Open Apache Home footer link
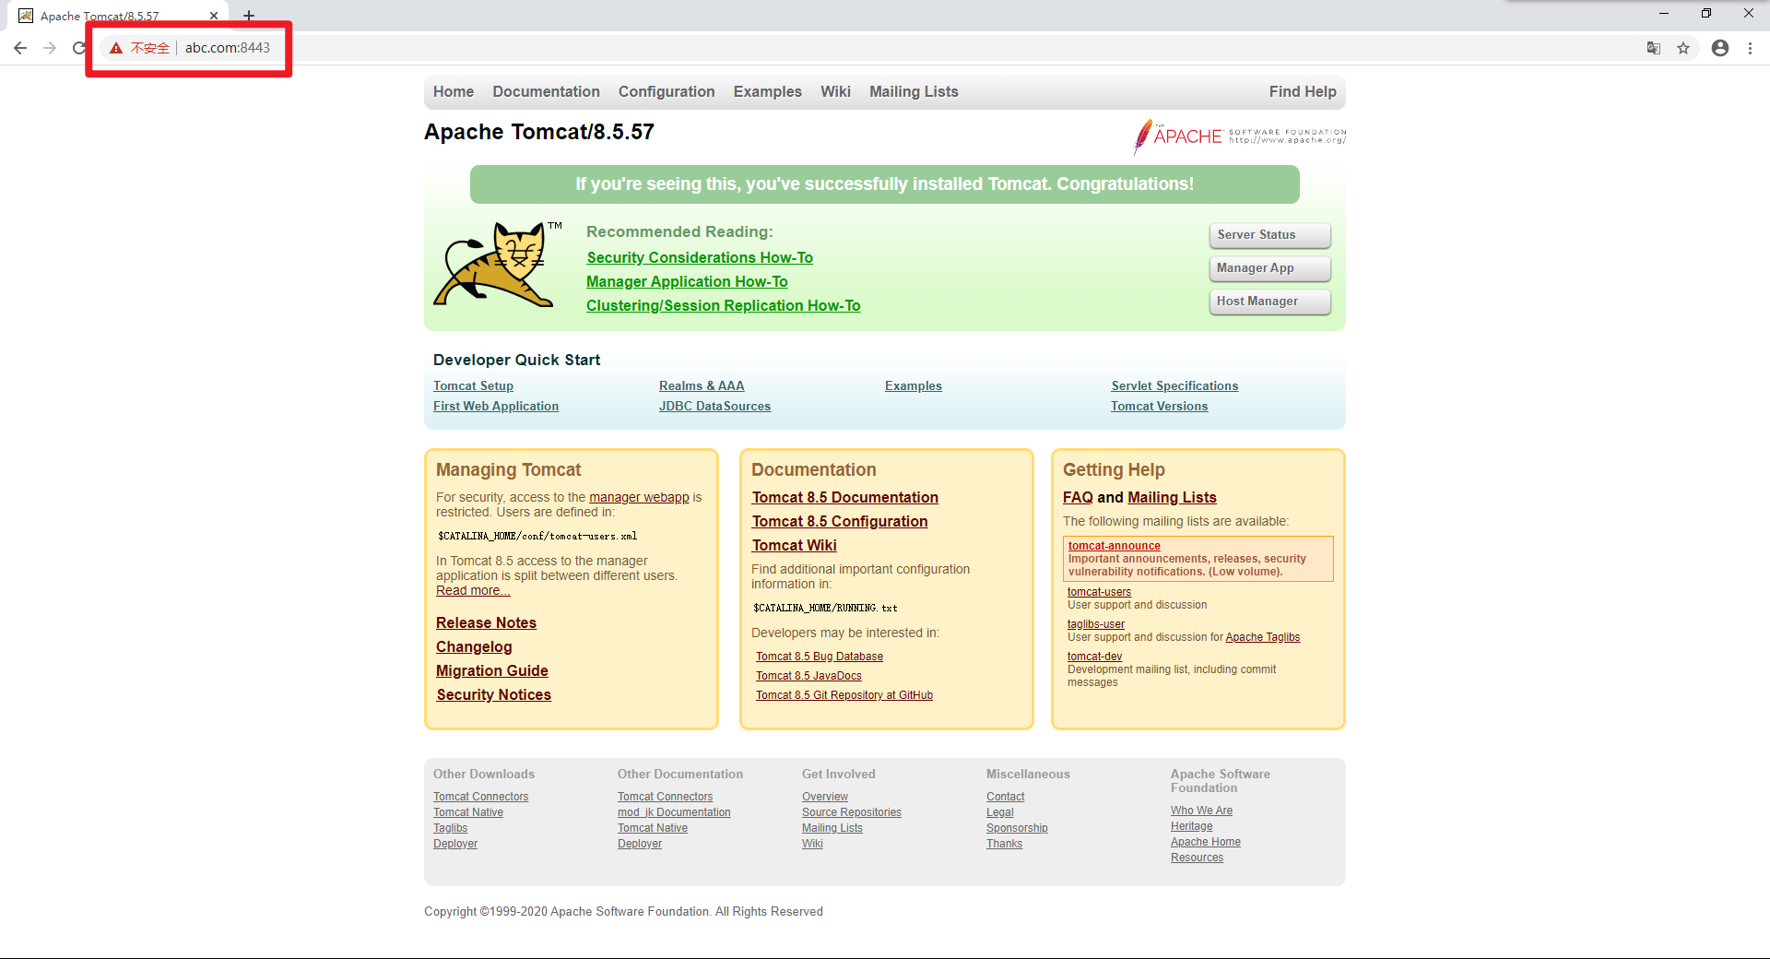 coord(1206,842)
